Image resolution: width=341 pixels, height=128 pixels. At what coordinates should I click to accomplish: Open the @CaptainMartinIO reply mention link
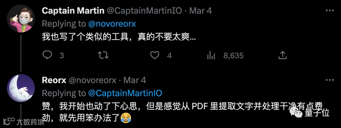(x=125, y=93)
